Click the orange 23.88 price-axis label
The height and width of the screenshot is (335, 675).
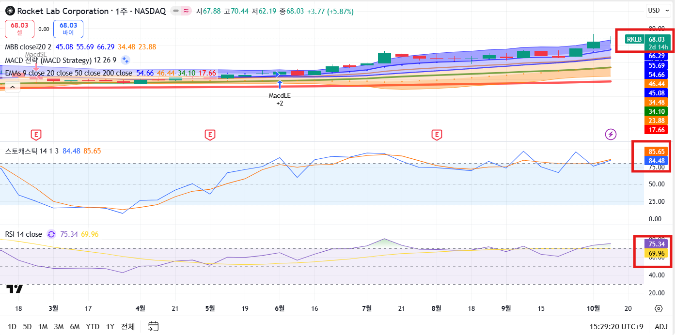[x=657, y=121]
